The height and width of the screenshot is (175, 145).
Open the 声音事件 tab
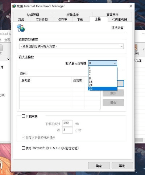[112, 15]
